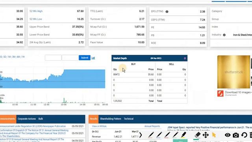Click the gold Shutterstock ad image
The height and width of the screenshot is (142, 252).
(233, 72)
